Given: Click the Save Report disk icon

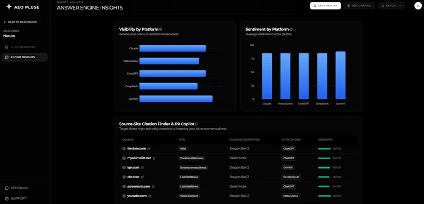Looking at the screenshot, I should coord(315,6).
